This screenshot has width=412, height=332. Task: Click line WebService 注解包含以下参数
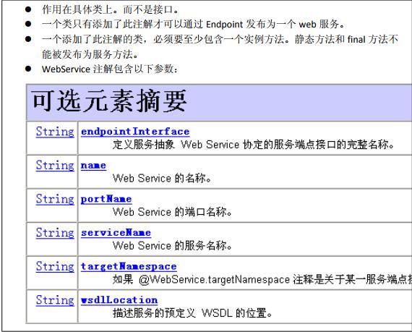coord(110,69)
